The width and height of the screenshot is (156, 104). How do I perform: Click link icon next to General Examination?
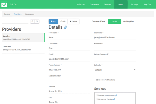[116, 96]
